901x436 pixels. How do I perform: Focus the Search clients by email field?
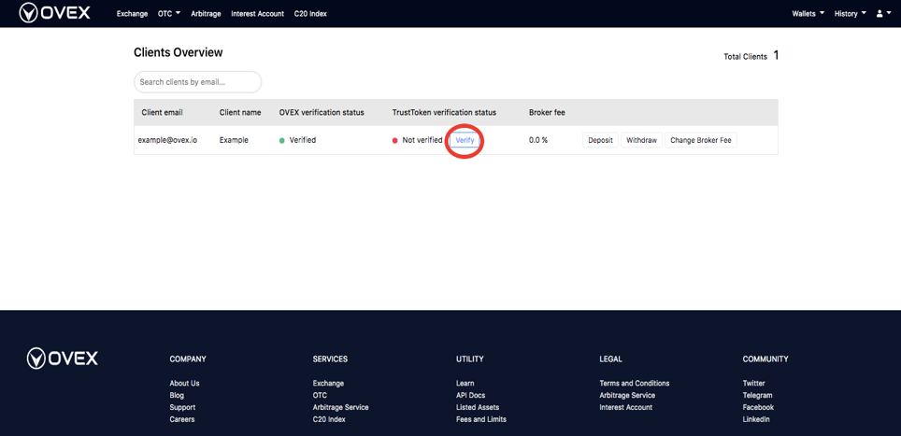[197, 82]
